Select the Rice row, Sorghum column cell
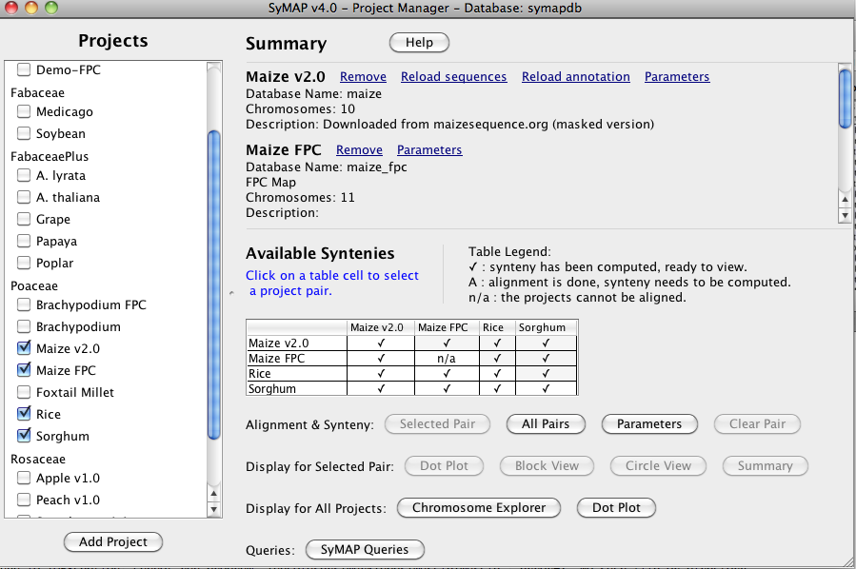Viewport: 856px width, 569px height. tap(546, 374)
